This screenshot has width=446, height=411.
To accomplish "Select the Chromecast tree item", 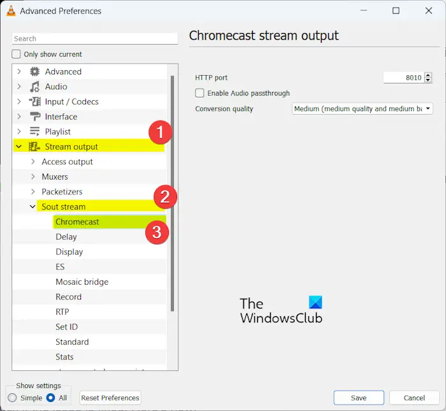I will tap(77, 222).
